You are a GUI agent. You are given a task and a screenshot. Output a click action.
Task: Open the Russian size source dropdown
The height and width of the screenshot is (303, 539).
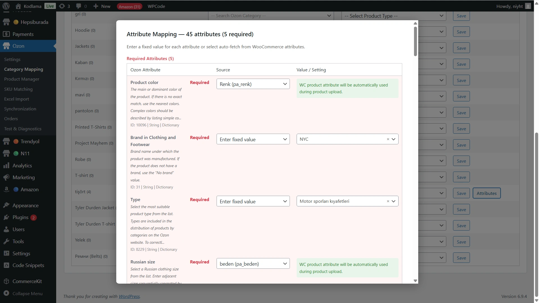point(253,264)
